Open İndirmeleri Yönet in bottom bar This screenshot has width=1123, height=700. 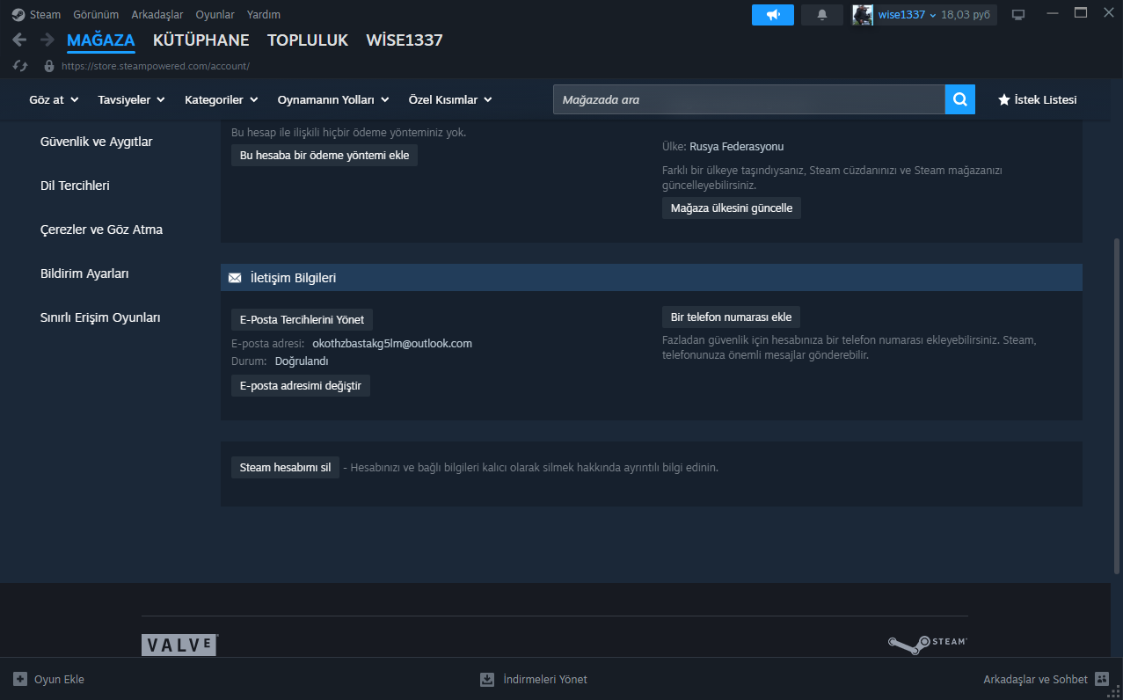pyautogui.click(x=534, y=679)
